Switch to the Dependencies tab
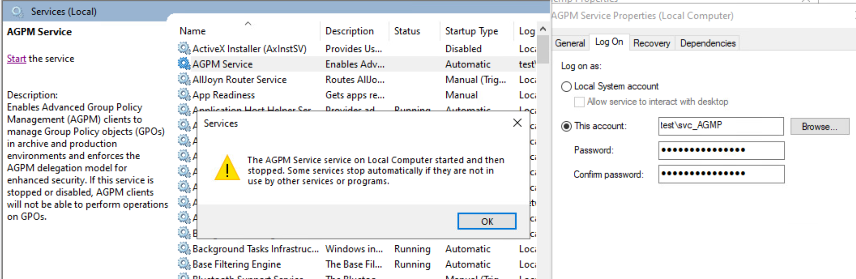 [x=708, y=43]
